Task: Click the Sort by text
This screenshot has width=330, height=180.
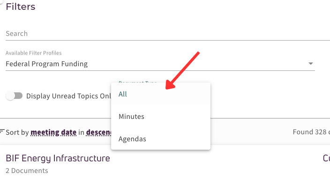Action: 17,132
